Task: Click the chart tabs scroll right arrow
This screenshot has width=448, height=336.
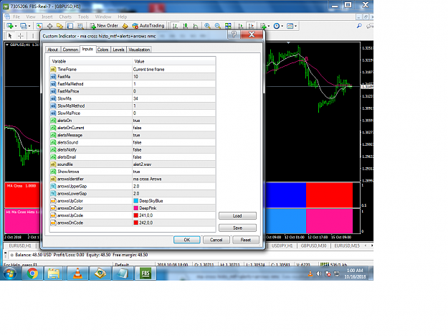Action: click(372, 246)
